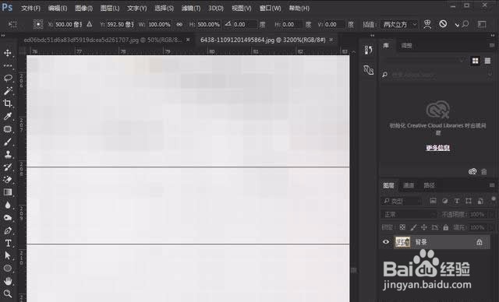The image size is (499, 302).
Task: Click the reference point locator grid
Action: coord(38,24)
